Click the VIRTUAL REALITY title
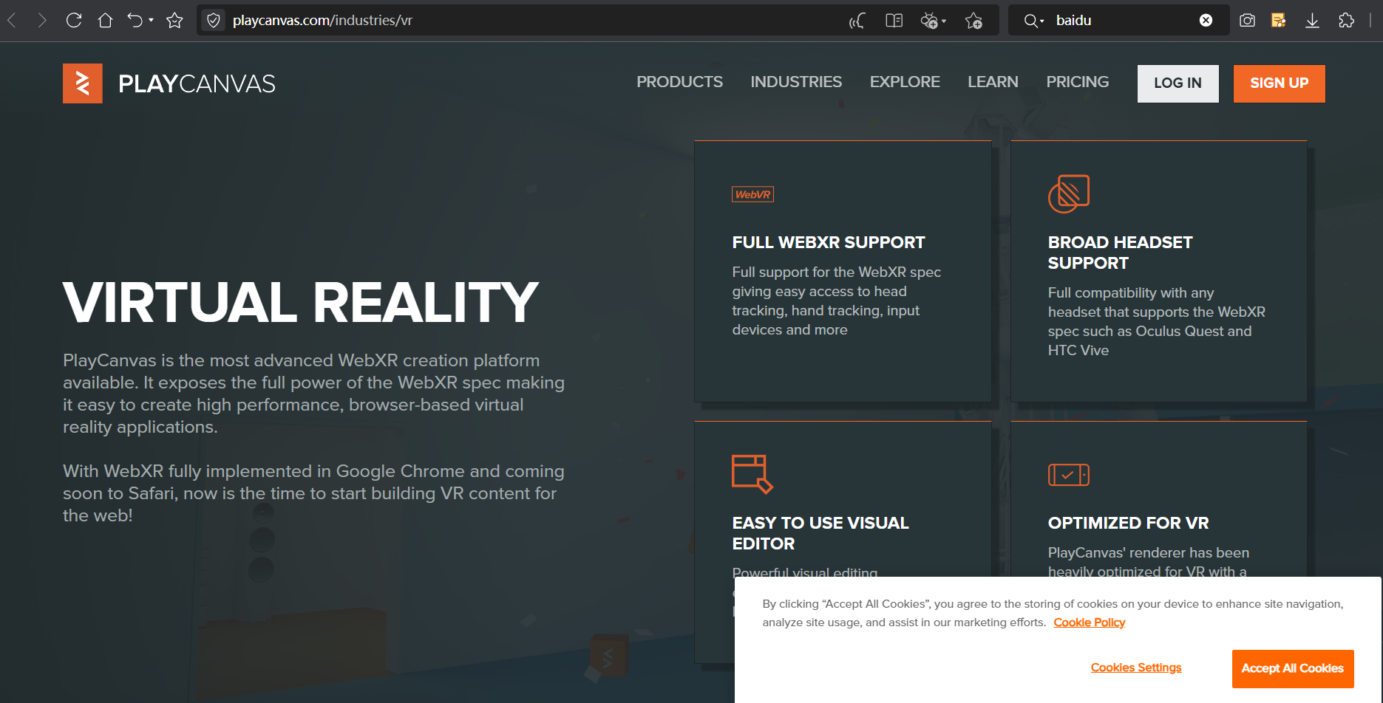Screen dimensions: 1383x703 tap(301, 303)
